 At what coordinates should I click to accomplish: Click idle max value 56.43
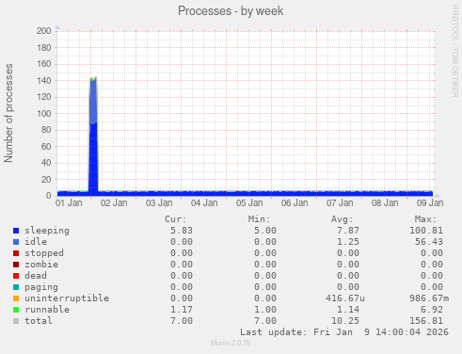tap(429, 242)
